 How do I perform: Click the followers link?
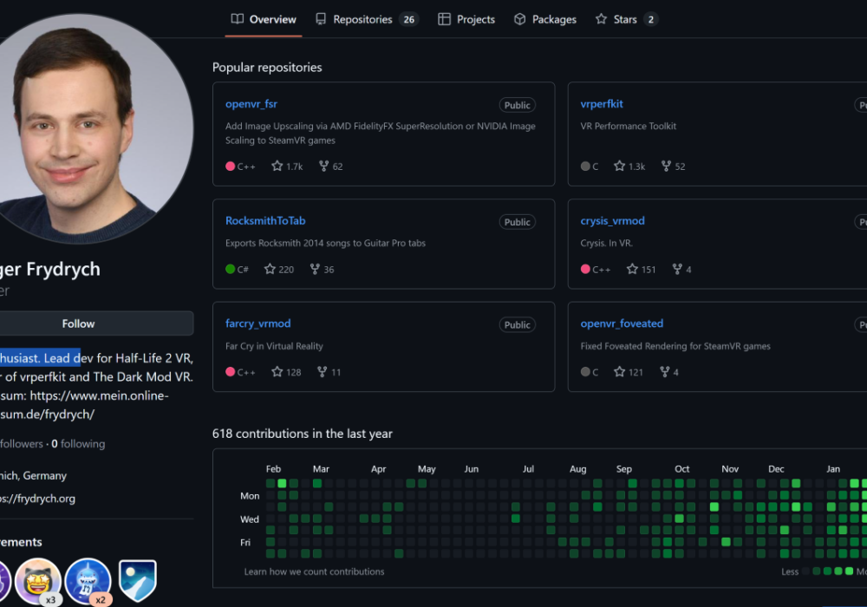[22, 444]
